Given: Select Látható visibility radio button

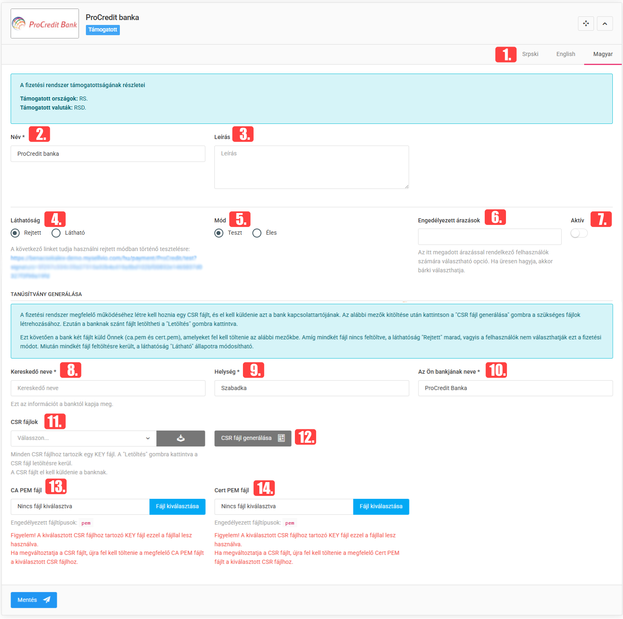Looking at the screenshot, I should (56, 233).
